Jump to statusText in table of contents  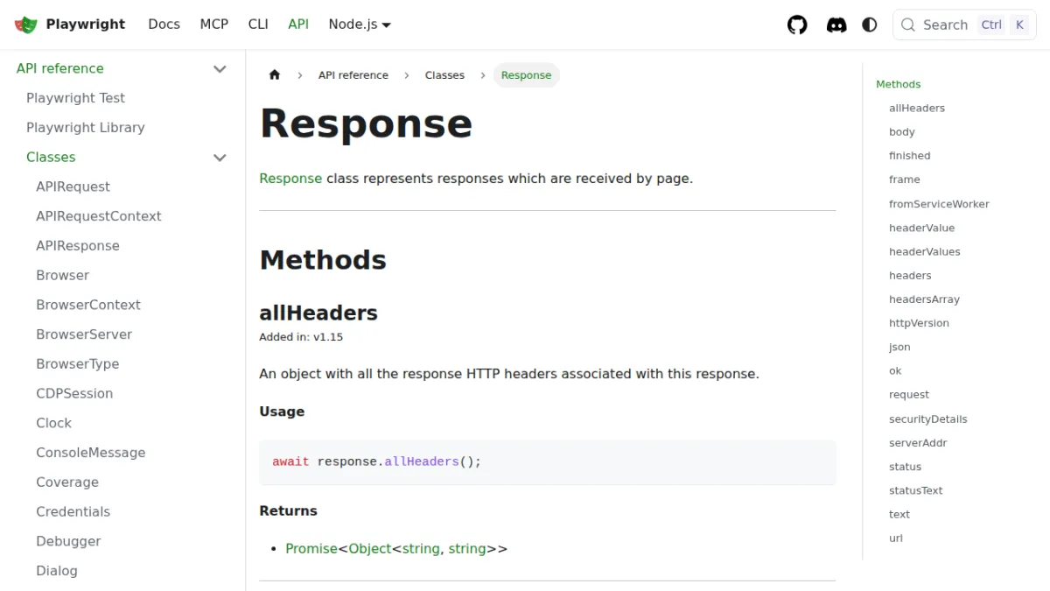(x=916, y=491)
